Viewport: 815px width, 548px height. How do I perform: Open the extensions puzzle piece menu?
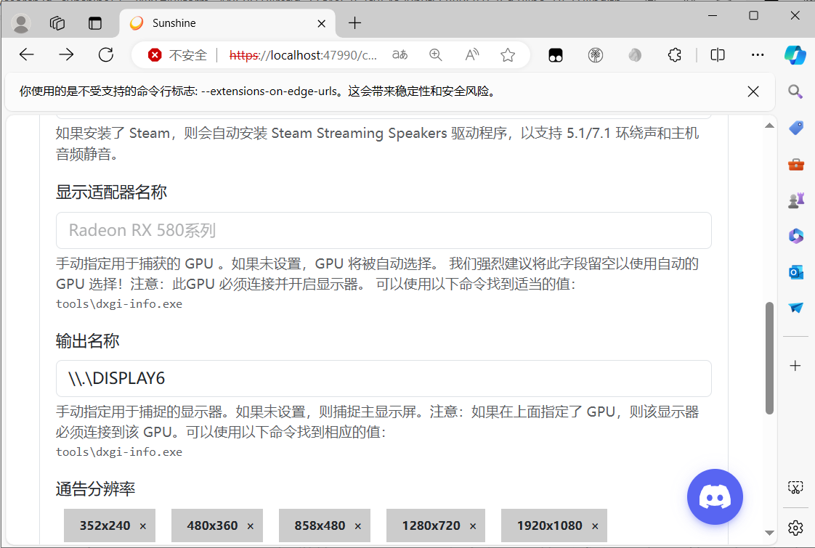675,54
